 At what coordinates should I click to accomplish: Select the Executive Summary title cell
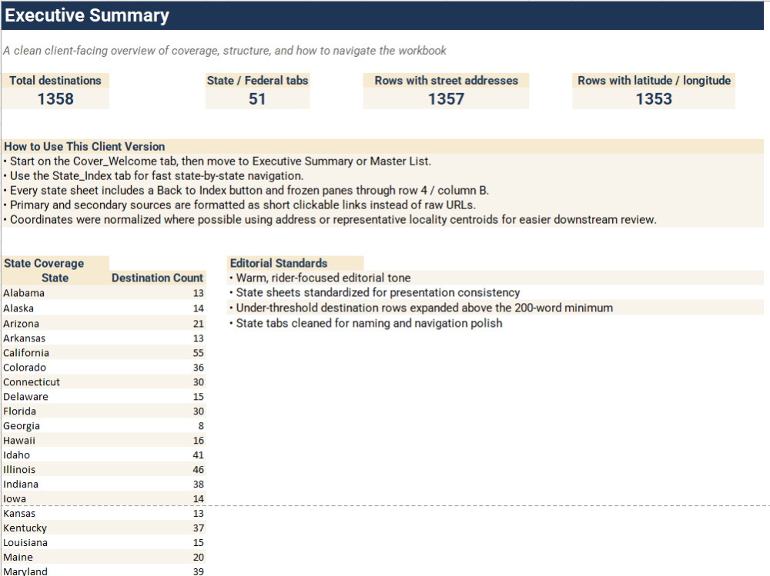coord(382,15)
